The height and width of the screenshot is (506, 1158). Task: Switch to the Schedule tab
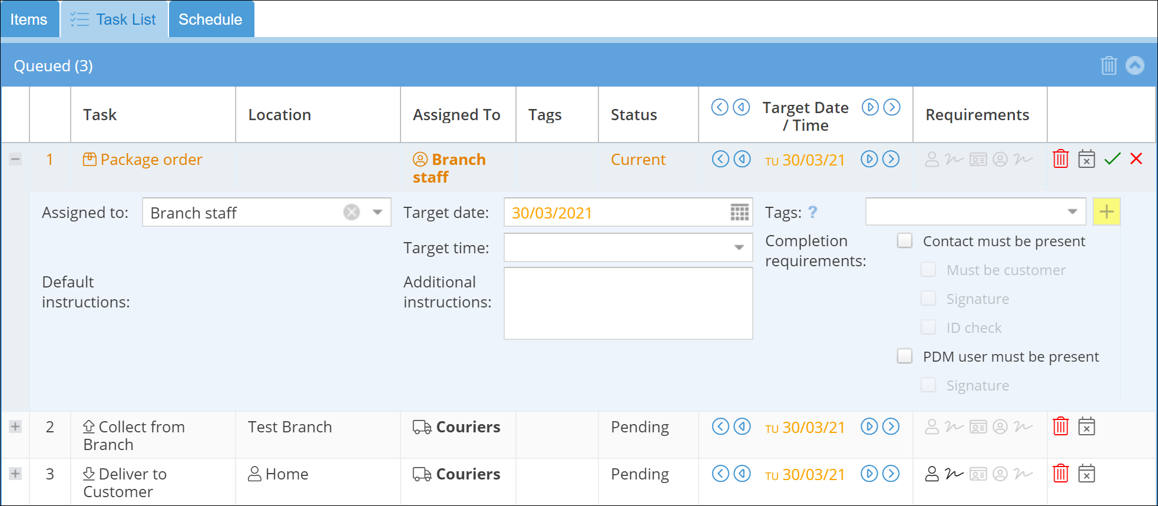pyautogui.click(x=210, y=19)
